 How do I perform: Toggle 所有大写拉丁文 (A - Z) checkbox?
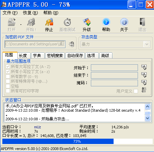point(8,67)
